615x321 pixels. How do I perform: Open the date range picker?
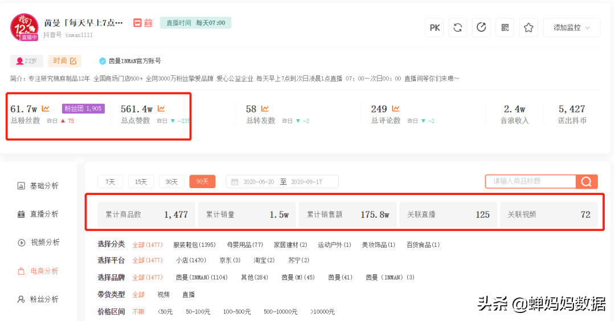tap(282, 181)
